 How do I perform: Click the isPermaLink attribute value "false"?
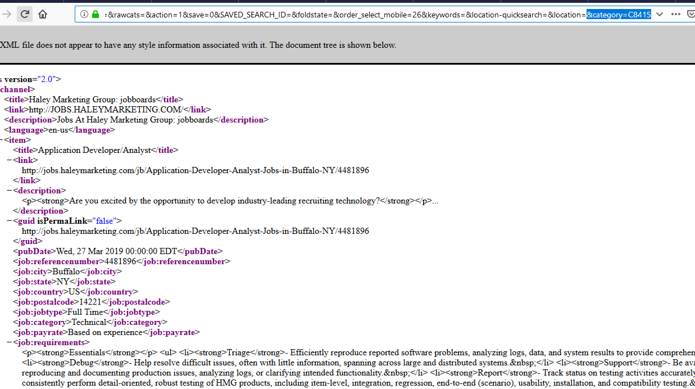pyautogui.click(x=104, y=221)
